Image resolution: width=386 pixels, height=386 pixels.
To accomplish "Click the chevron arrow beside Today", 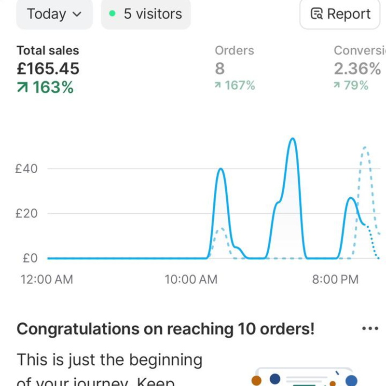I will (77, 14).
